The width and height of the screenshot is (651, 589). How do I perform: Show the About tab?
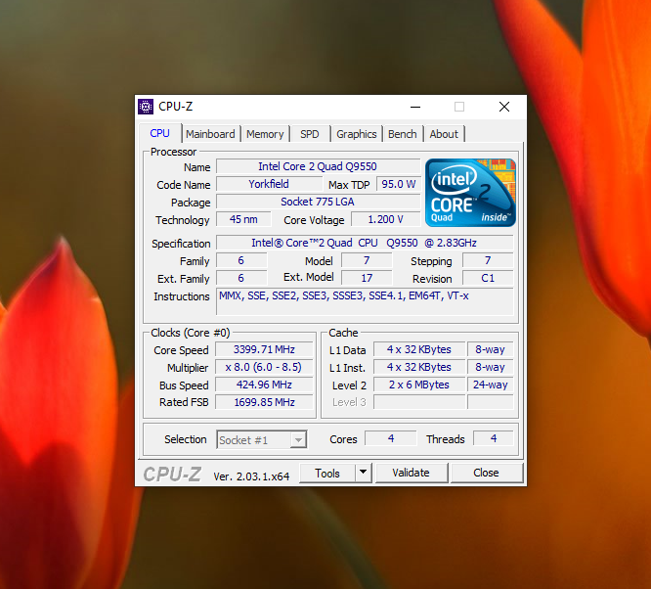(x=444, y=134)
